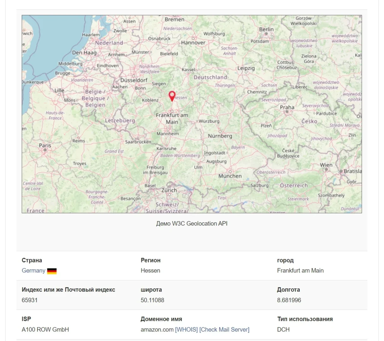Click the latitude value 50.11088
The image size is (384, 341).
click(x=152, y=300)
